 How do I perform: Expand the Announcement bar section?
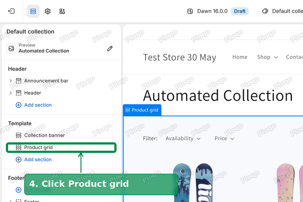[11, 81]
